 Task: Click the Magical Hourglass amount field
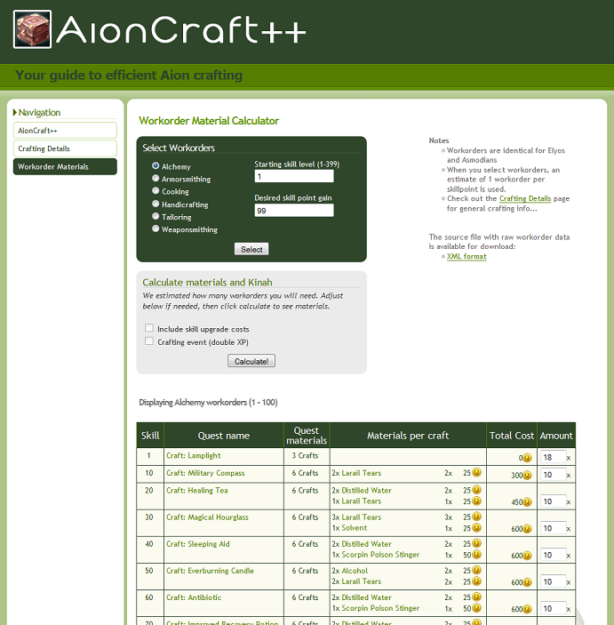coord(554,528)
